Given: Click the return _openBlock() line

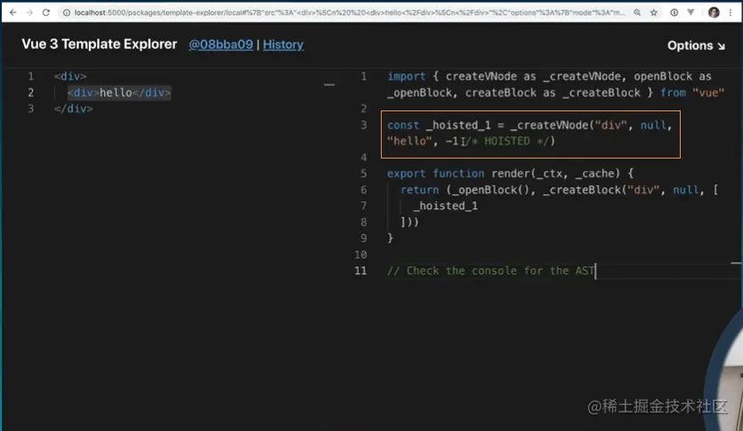Looking at the screenshot, I should [559, 190].
